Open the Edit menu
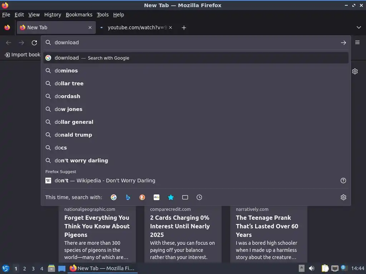Image resolution: width=366 pixels, height=274 pixels. [x=19, y=15]
